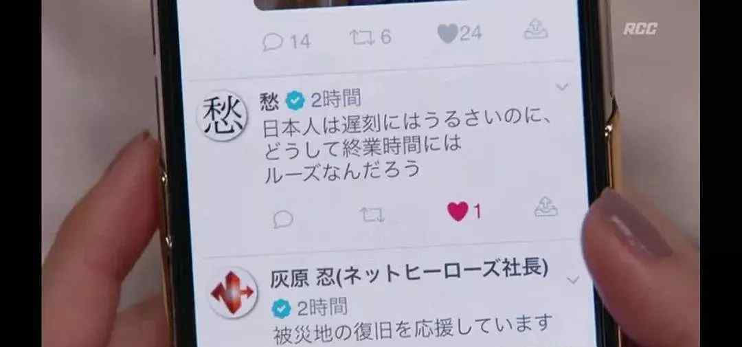Open tweet text 日本人は遅刻にはうるさいのに

(407, 124)
